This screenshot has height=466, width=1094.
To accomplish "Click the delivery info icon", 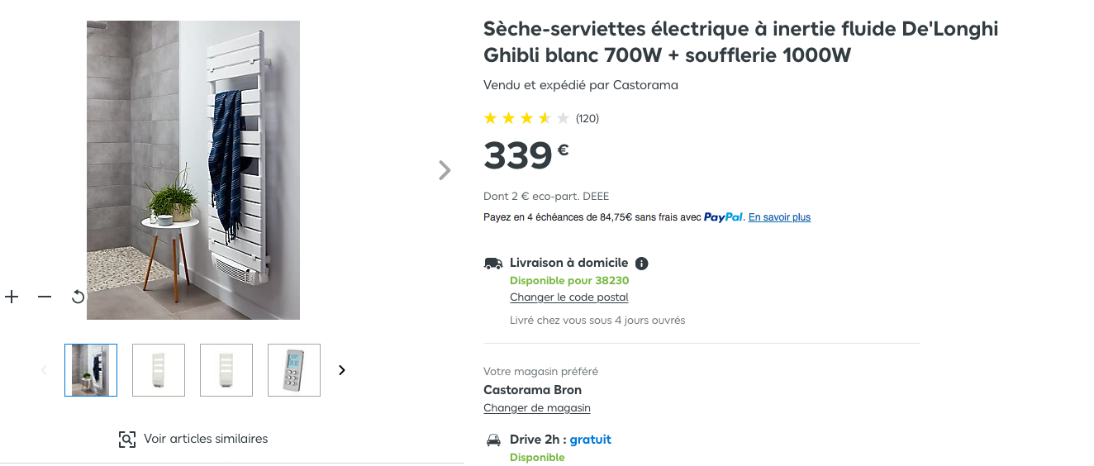I will [x=642, y=264].
